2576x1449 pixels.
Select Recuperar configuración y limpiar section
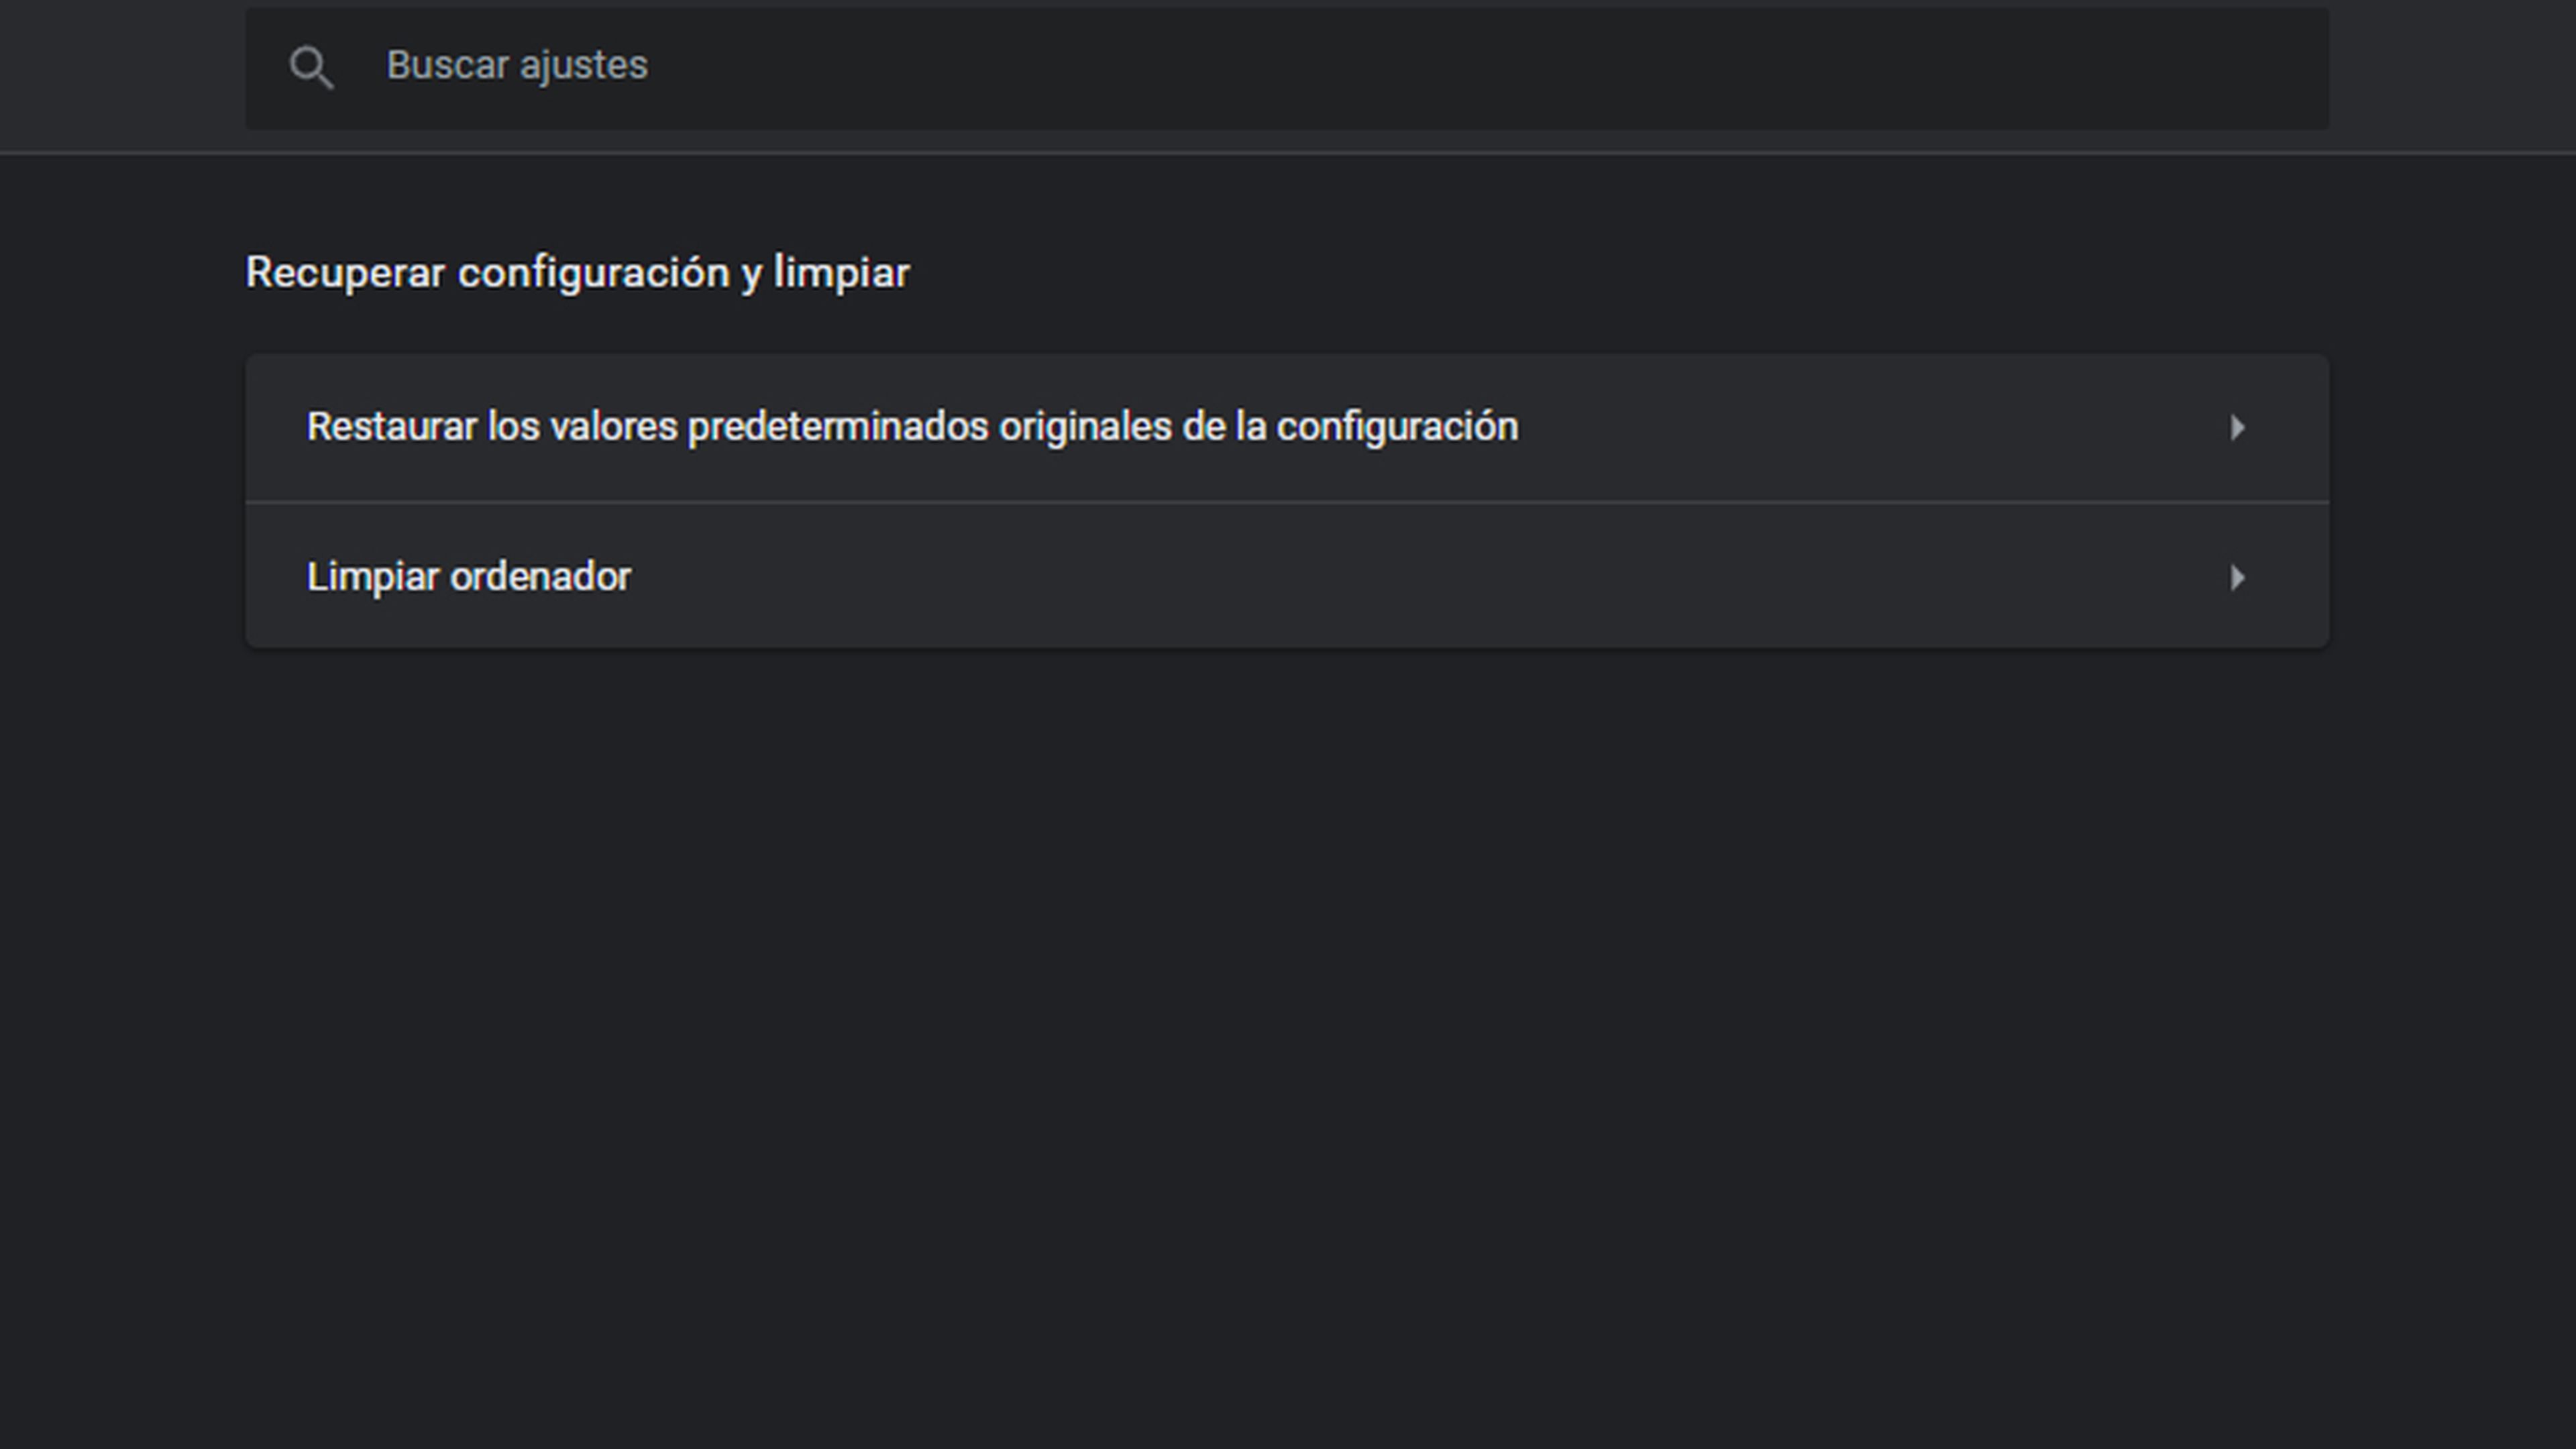pos(577,271)
